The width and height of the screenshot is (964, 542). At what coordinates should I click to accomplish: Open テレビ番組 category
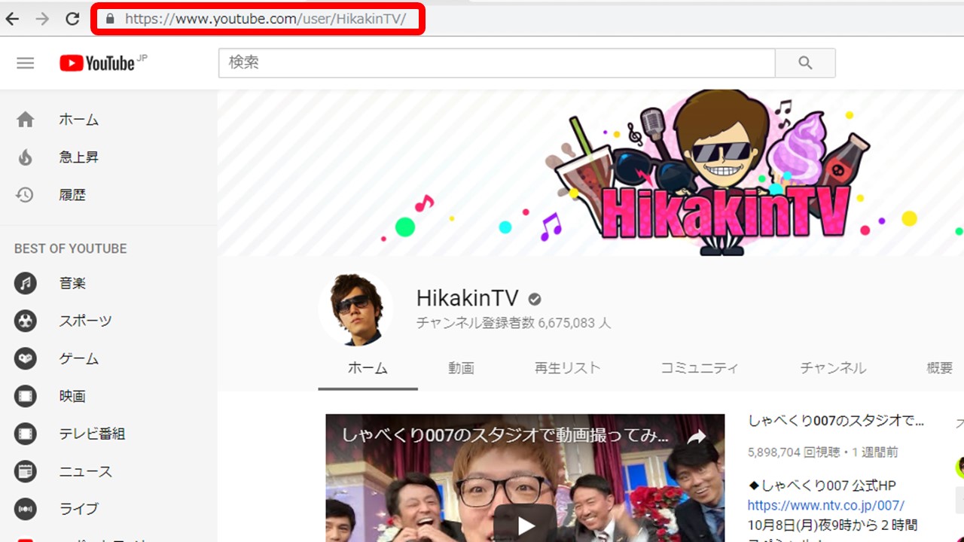tap(93, 434)
